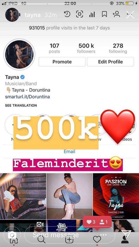The image size is (139, 247).
Task: Open the insights bar chart icon
Action: (92, 14)
